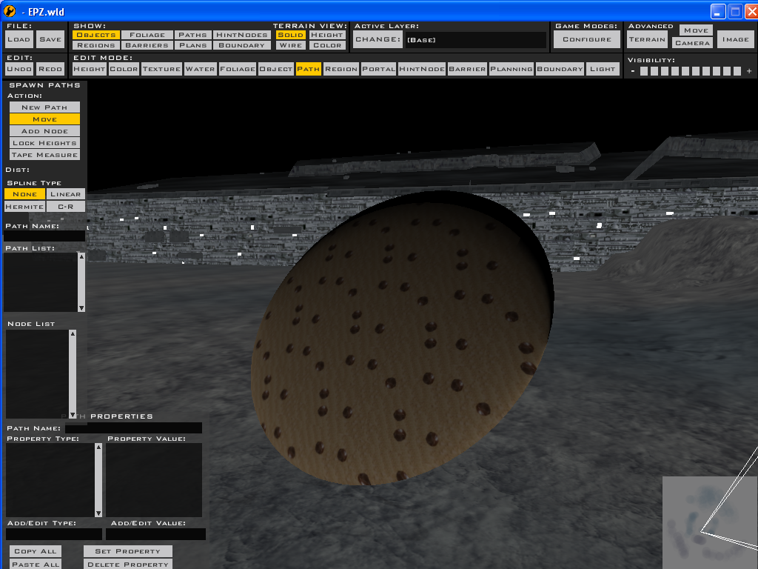
Task: Toggle Barriers visibility in Show
Action: [147, 45]
